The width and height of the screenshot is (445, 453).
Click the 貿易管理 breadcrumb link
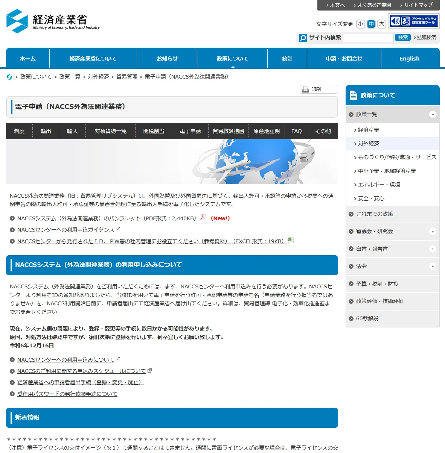point(127,77)
